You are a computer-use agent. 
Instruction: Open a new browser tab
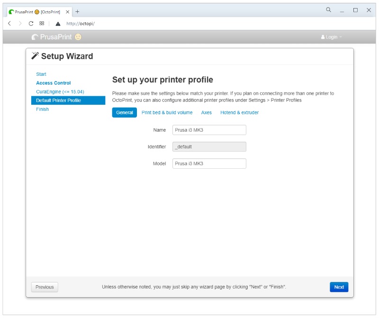coord(78,11)
